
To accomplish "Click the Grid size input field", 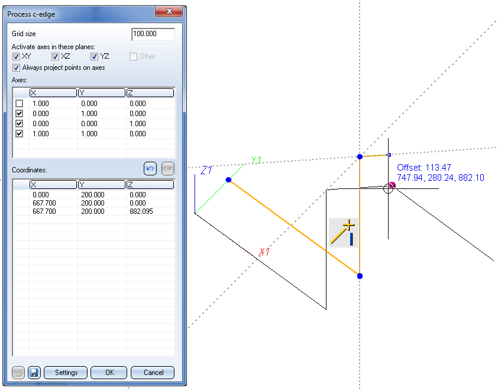I will pos(153,34).
